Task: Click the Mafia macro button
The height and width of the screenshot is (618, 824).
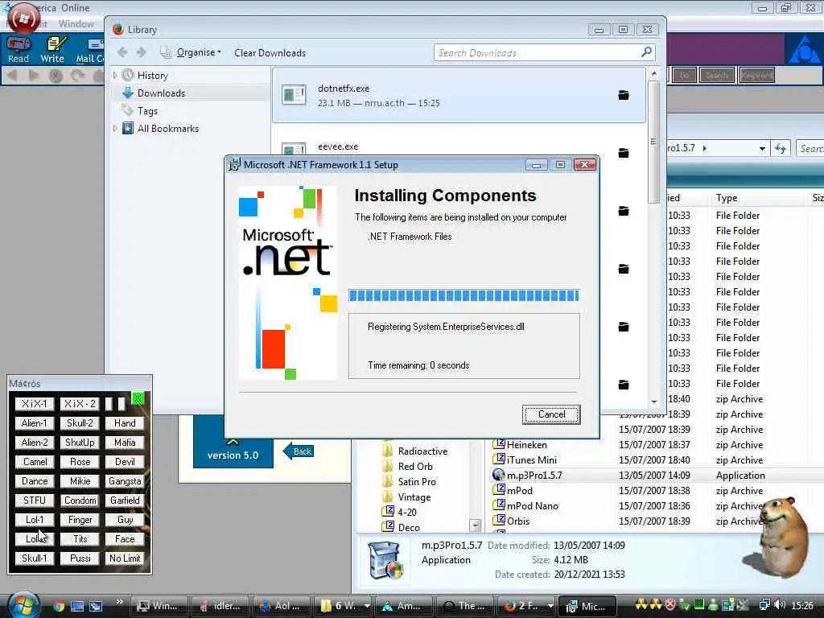Action: (125, 443)
